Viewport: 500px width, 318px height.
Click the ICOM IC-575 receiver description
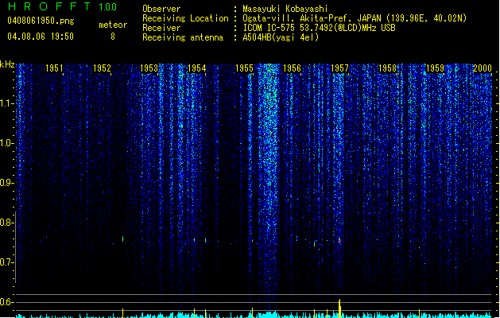[320, 28]
